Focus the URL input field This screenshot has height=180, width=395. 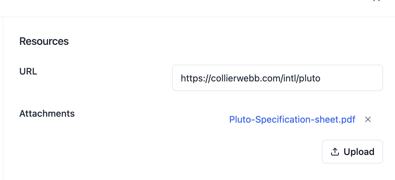coord(277,78)
